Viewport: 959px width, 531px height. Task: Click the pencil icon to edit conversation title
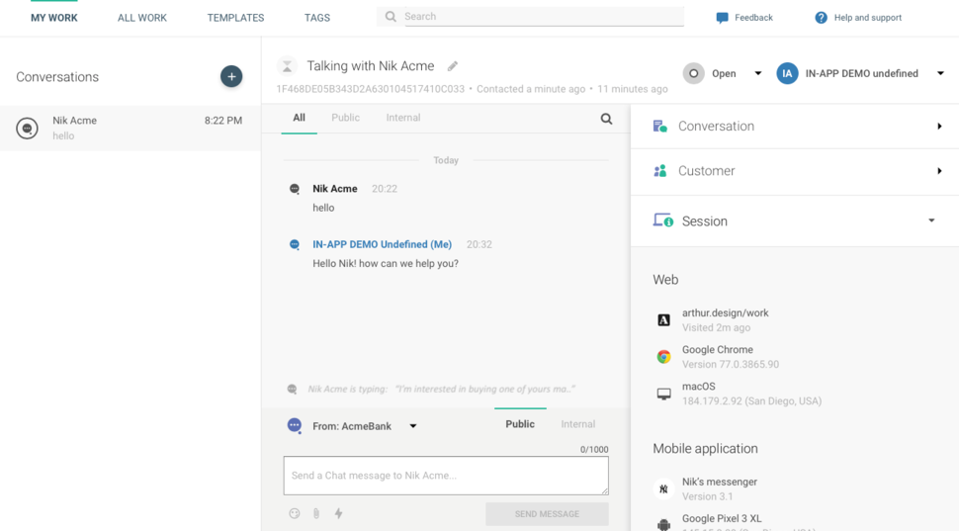(453, 66)
